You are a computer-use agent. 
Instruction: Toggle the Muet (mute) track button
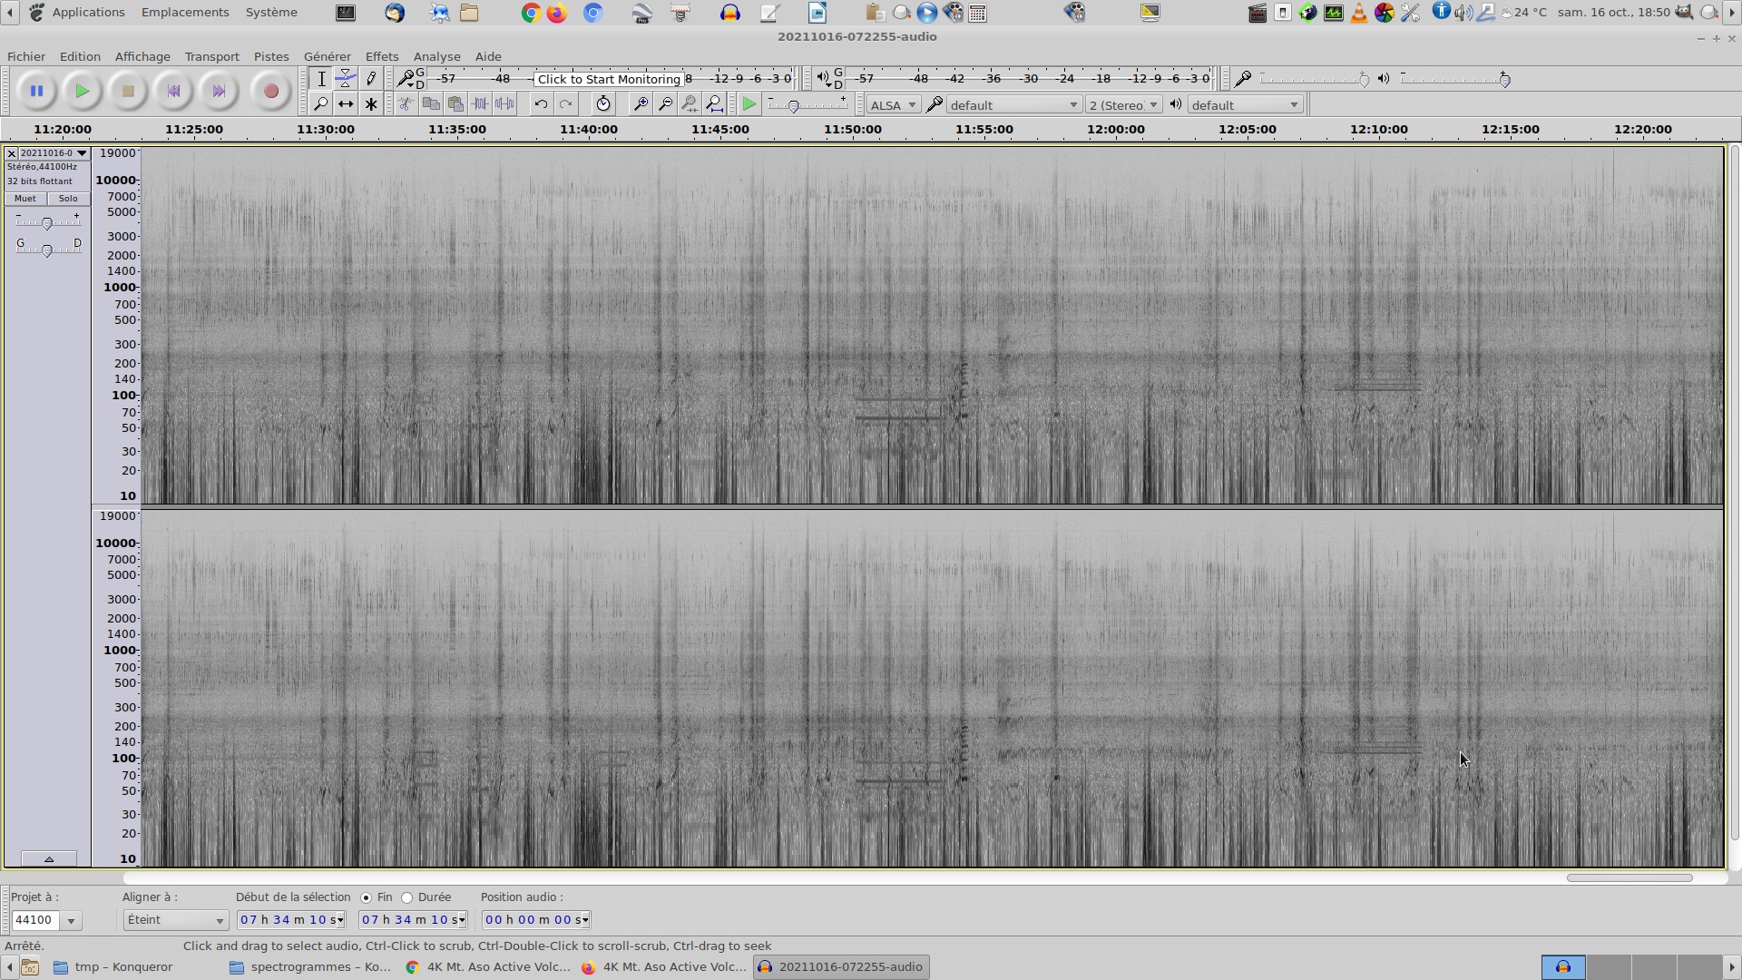[25, 199]
